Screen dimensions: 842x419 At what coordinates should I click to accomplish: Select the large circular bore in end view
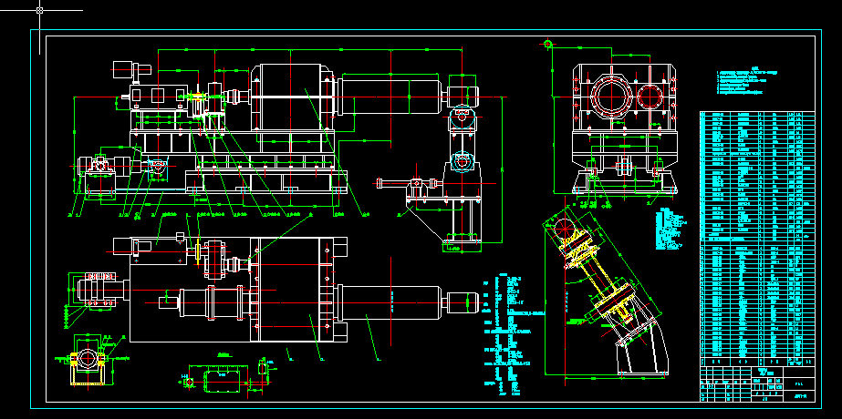click(611, 97)
